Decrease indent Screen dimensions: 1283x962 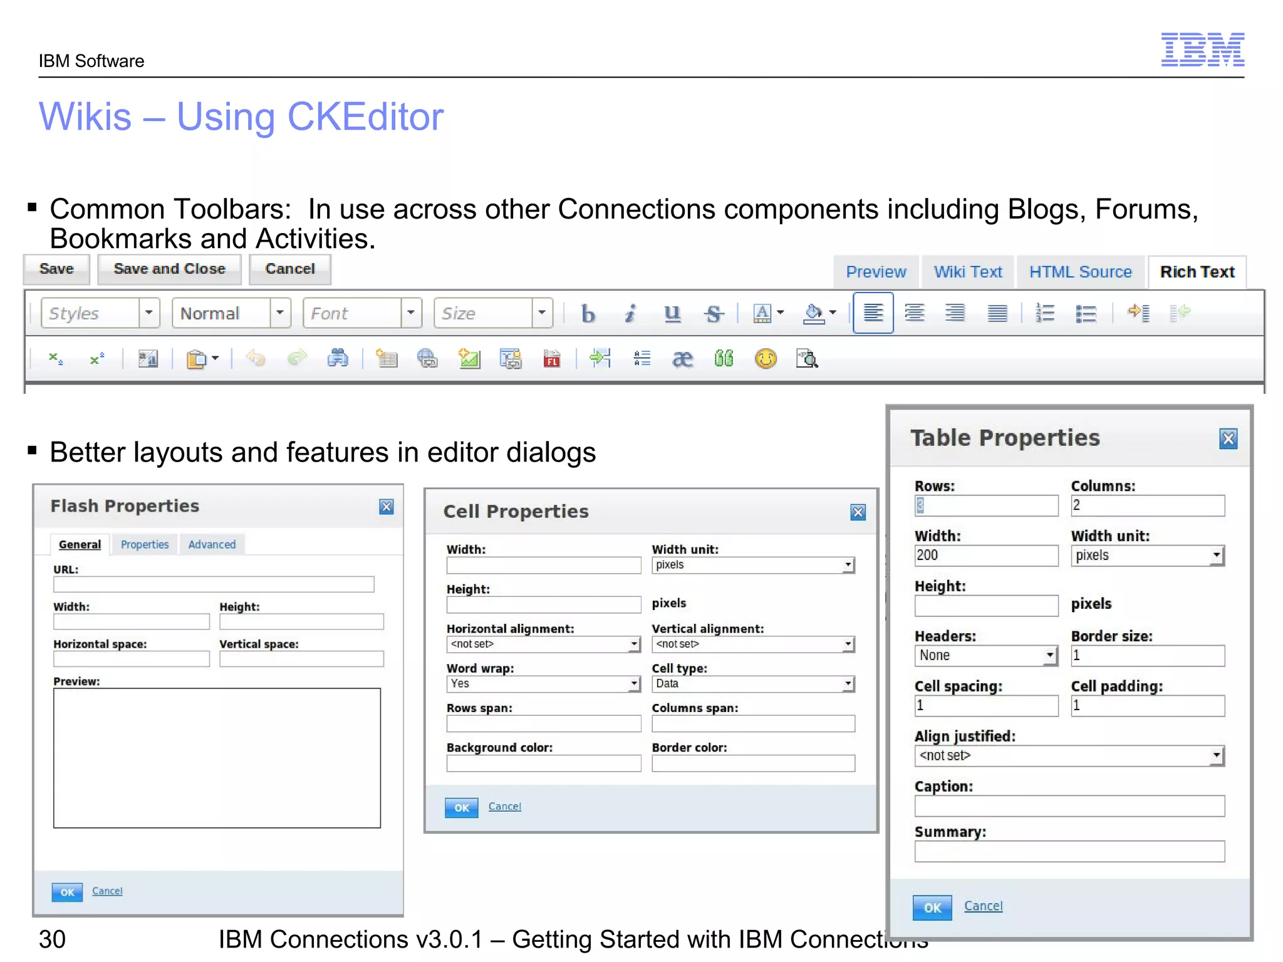[1180, 312]
